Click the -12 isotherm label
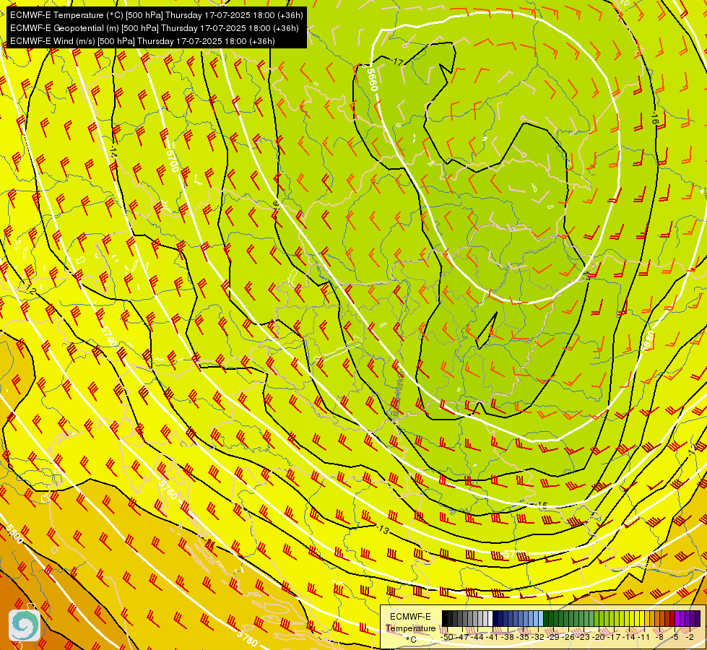Screen dimensions: 707x650 (x=30, y=290)
